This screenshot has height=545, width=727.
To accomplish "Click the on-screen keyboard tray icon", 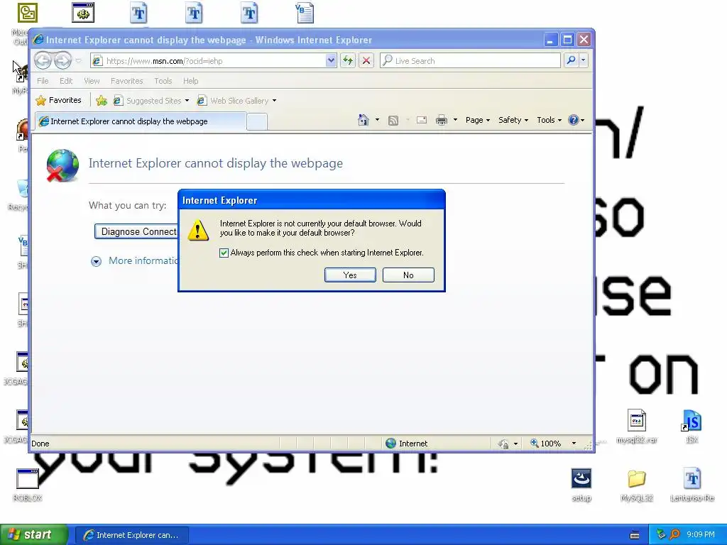I will 635,535.
